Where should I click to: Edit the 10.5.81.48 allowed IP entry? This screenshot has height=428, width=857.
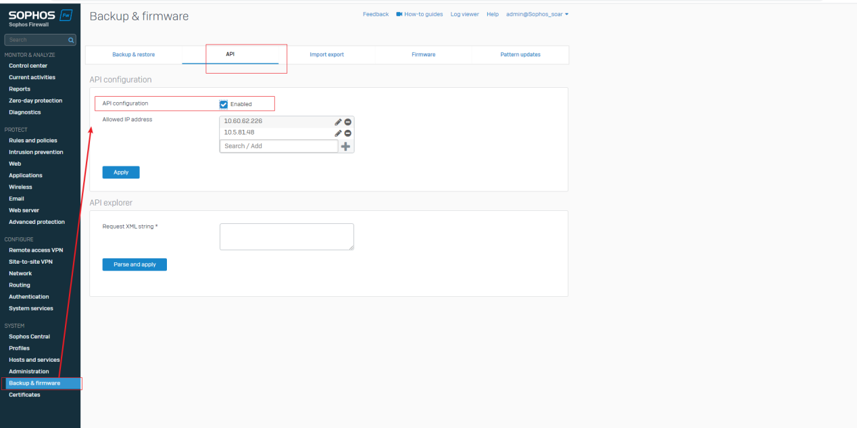tap(338, 133)
